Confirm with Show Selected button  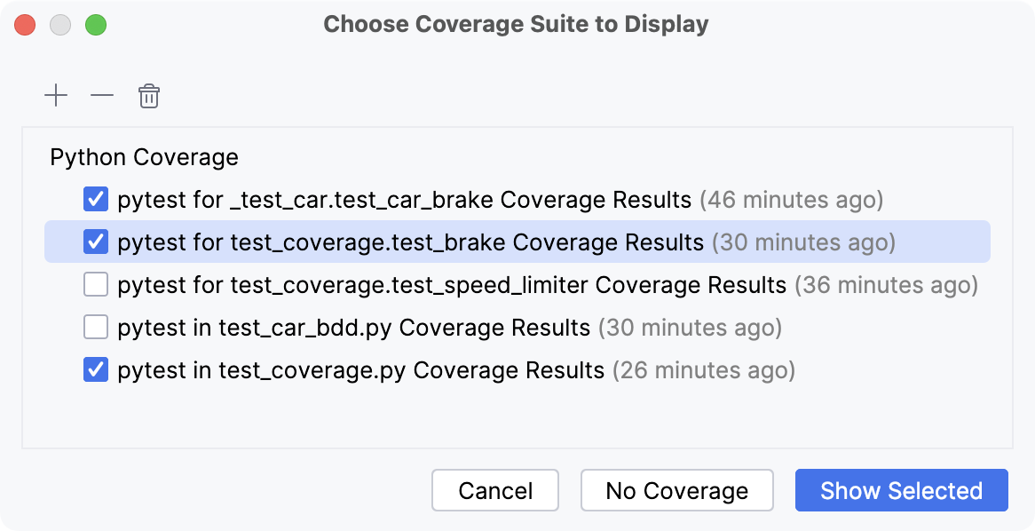point(901,490)
